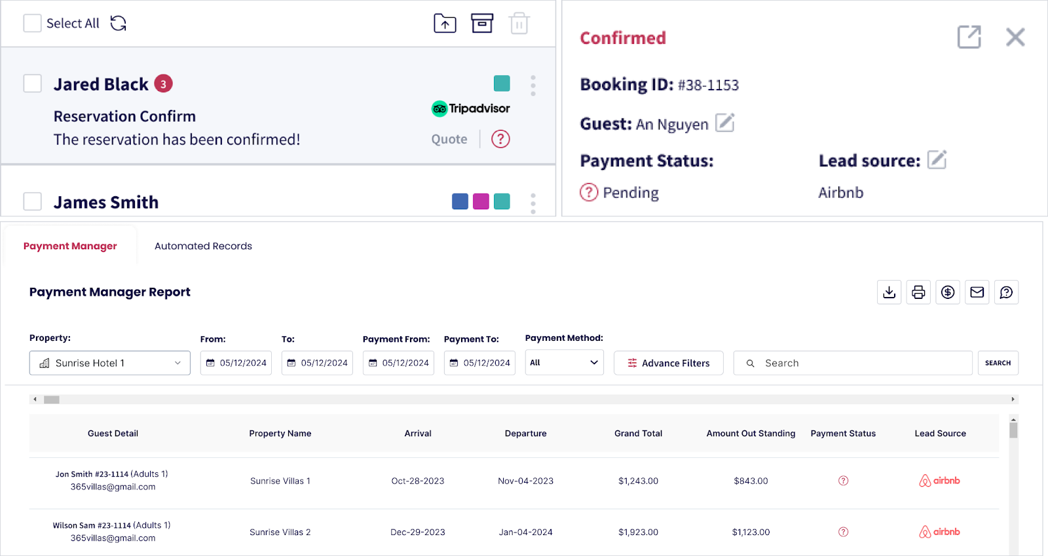
Task: Switch to the Automated Records tab
Action: [x=203, y=246]
